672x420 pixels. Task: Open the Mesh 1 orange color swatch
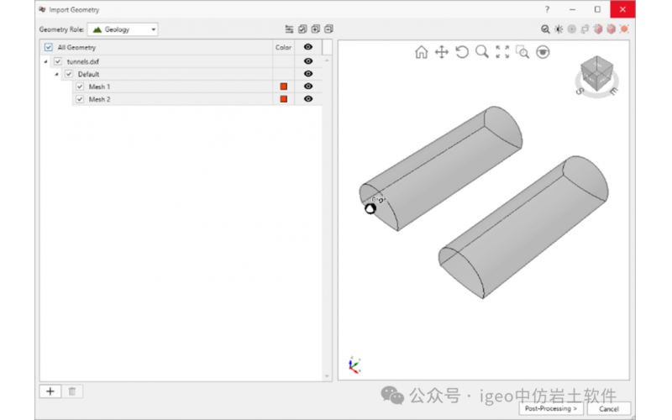tap(283, 87)
